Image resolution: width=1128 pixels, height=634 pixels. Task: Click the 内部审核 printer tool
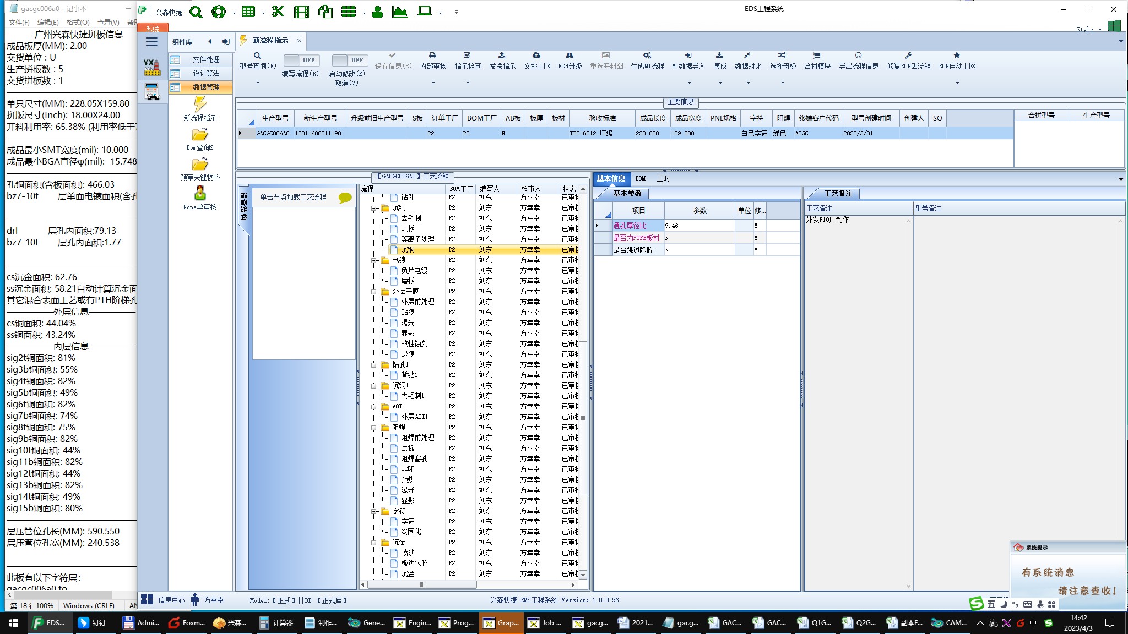433,61
